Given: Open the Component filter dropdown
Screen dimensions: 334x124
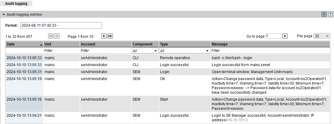Looking at the screenshot, I should point(145,51).
